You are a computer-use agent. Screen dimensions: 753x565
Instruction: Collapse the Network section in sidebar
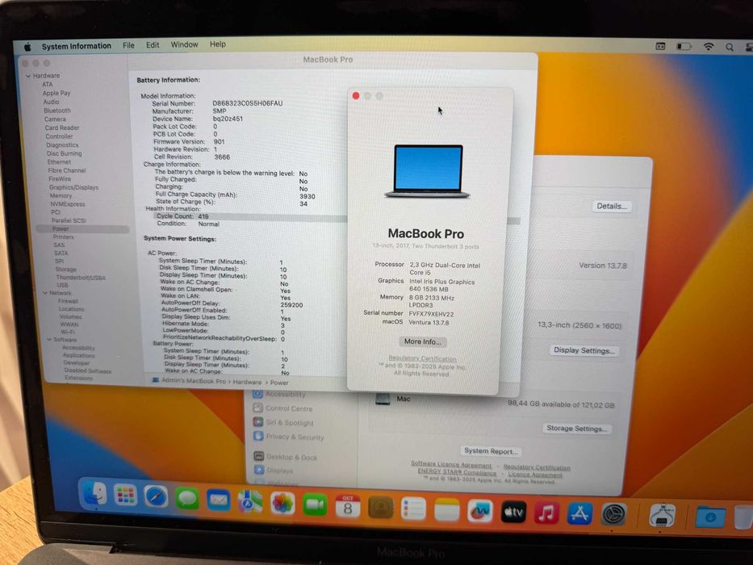click(45, 292)
